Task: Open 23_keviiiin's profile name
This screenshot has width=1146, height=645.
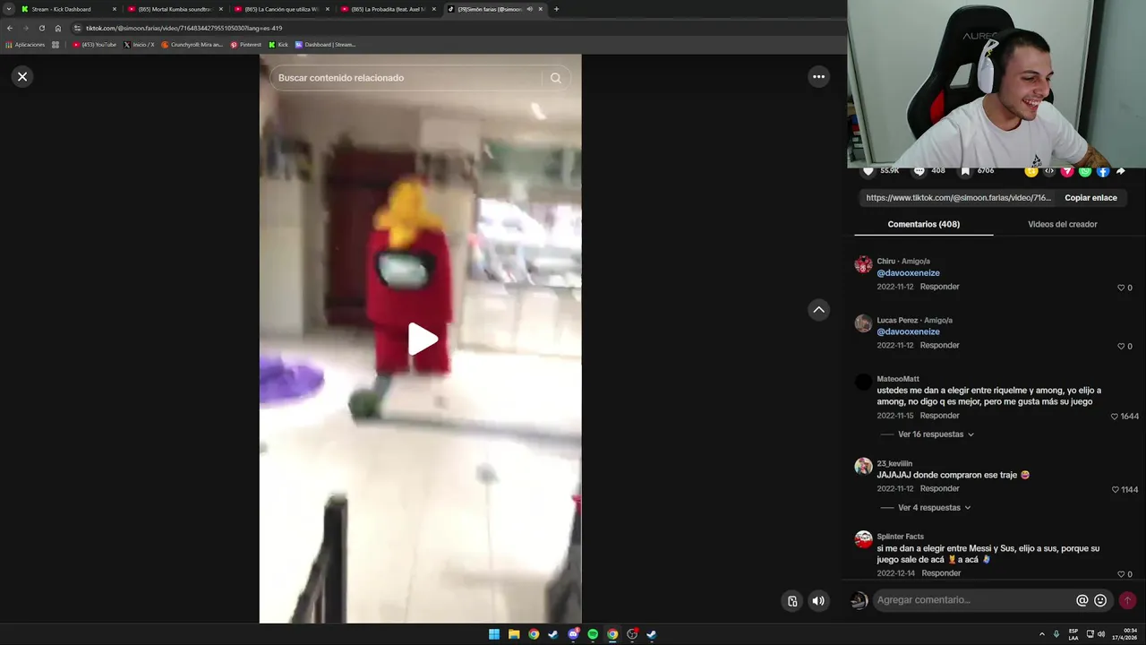Action: pyautogui.click(x=894, y=464)
